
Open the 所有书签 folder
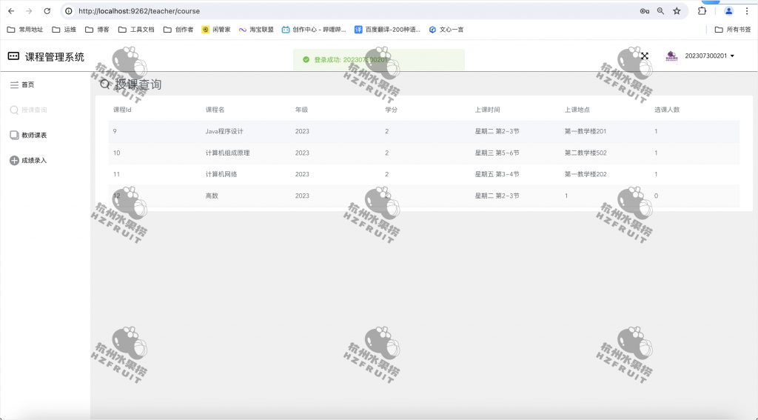[x=733, y=30]
